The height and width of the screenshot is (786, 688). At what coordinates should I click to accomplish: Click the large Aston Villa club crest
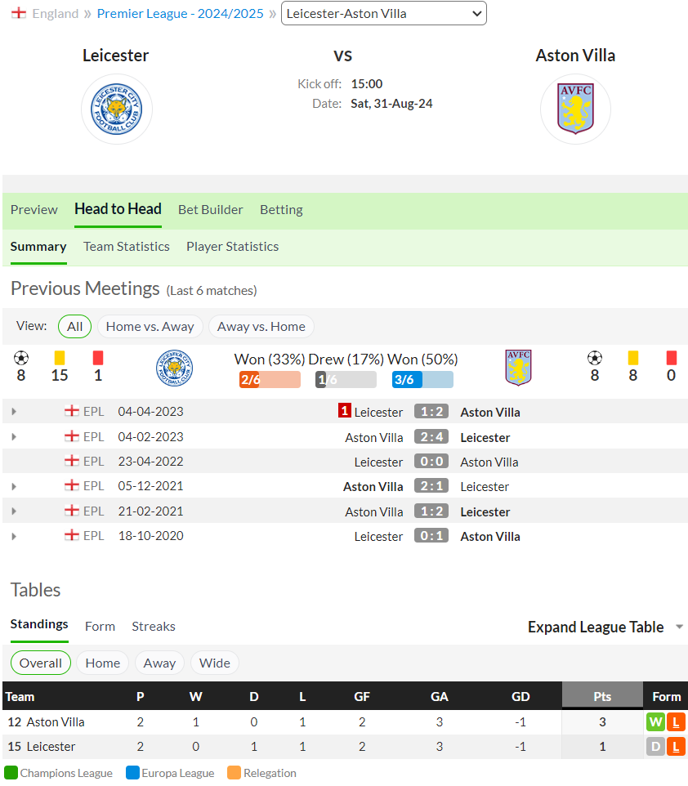575,109
